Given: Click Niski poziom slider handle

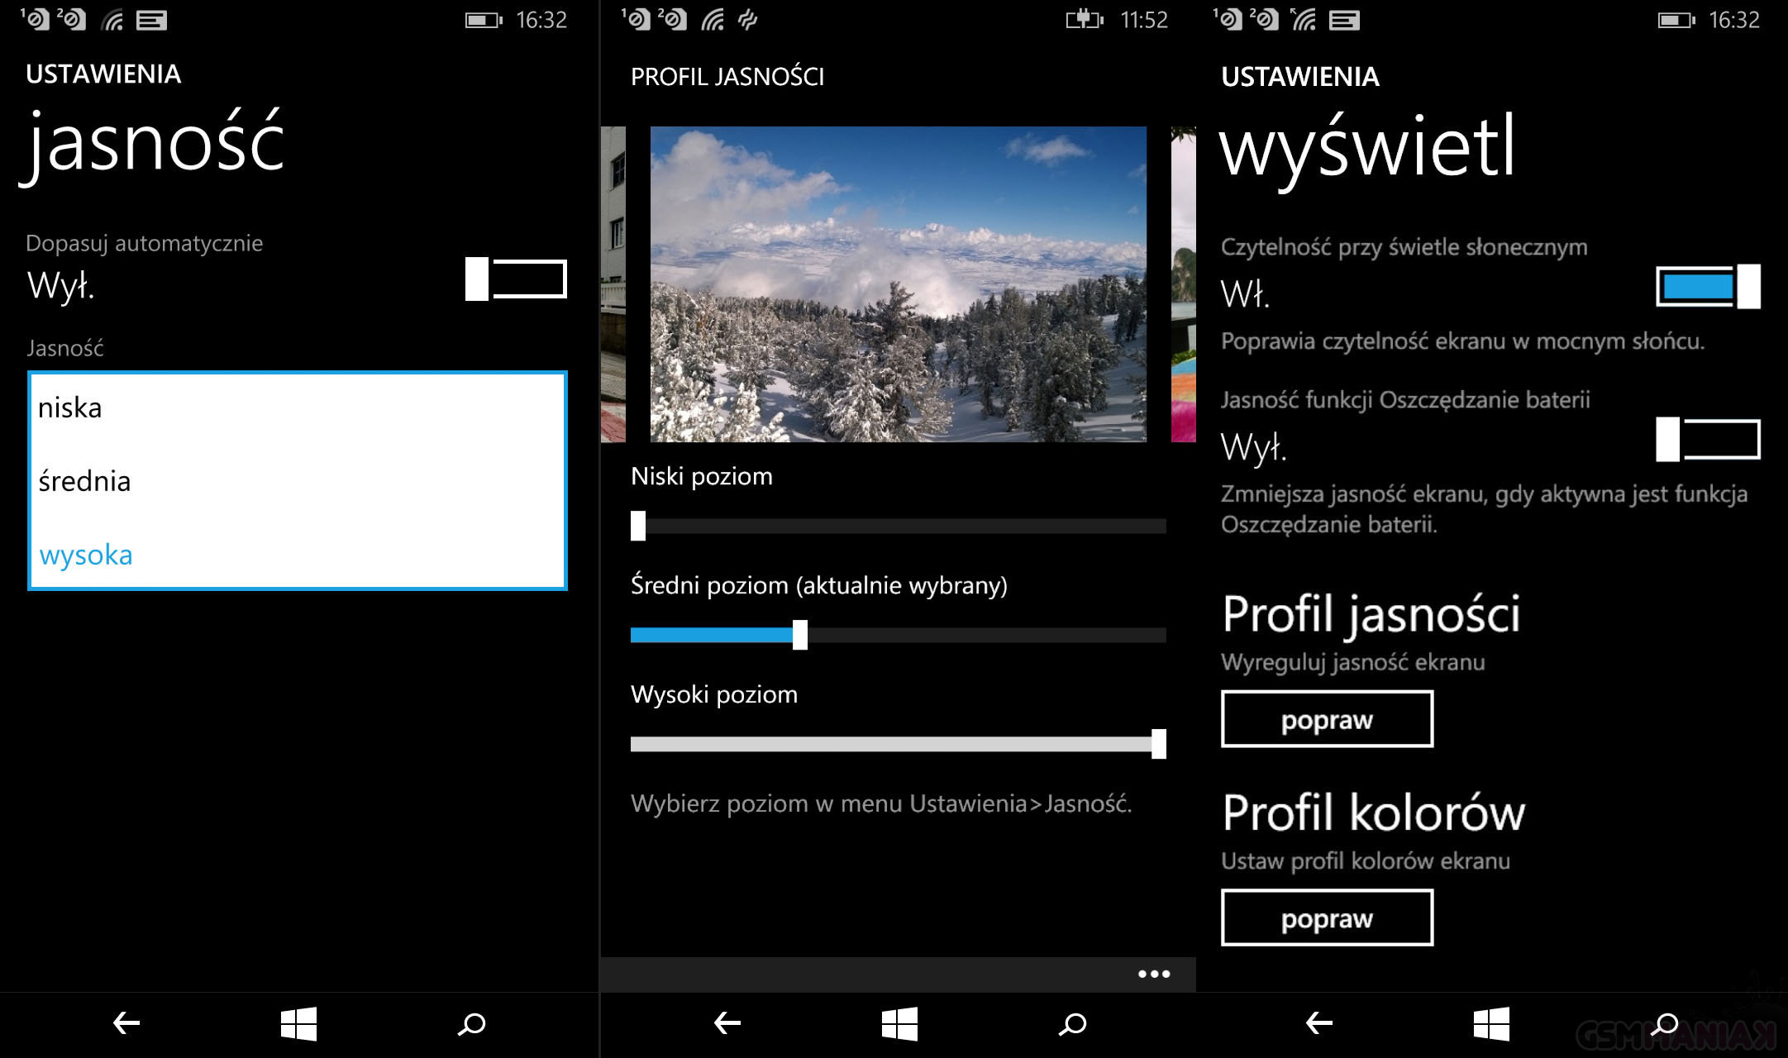Looking at the screenshot, I should click(x=638, y=526).
